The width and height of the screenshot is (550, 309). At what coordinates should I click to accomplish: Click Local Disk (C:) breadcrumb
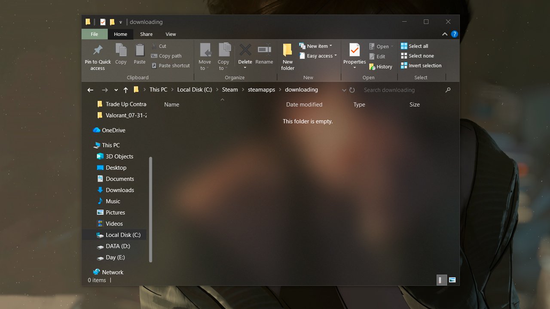click(195, 90)
